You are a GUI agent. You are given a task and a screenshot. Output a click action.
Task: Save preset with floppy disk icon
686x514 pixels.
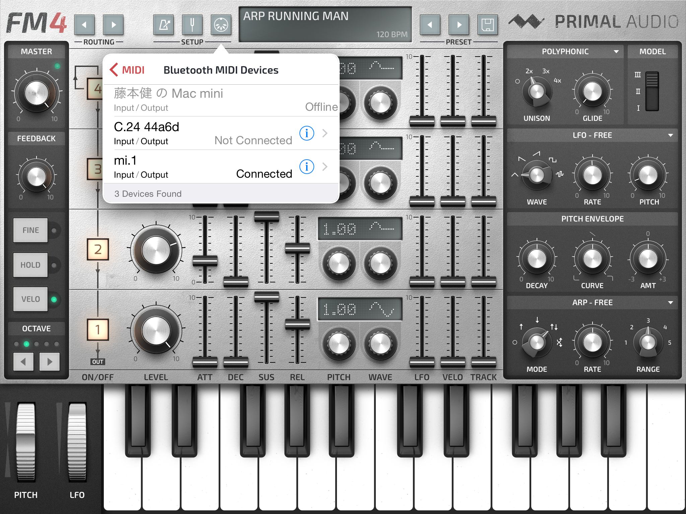(488, 24)
